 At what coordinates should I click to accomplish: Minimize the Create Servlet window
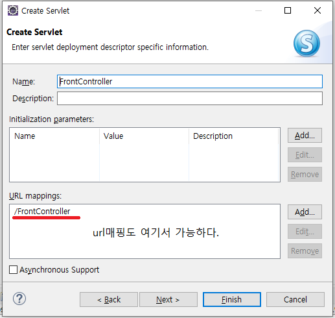click(259, 10)
